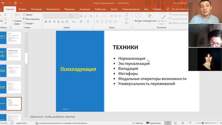Click the zoom out minus button
The width and height of the screenshot is (222, 125).
click(x=196, y=123)
